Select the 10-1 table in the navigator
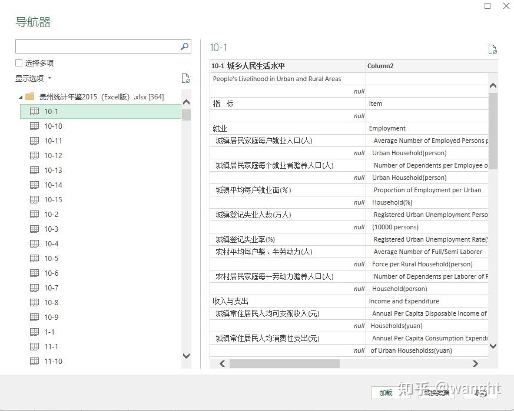514x411 pixels. pyautogui.click(x=51, y=111)
